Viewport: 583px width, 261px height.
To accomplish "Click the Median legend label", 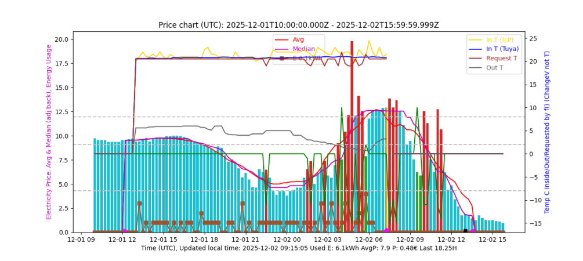I will pyautogui.click(x=304, y=49).
